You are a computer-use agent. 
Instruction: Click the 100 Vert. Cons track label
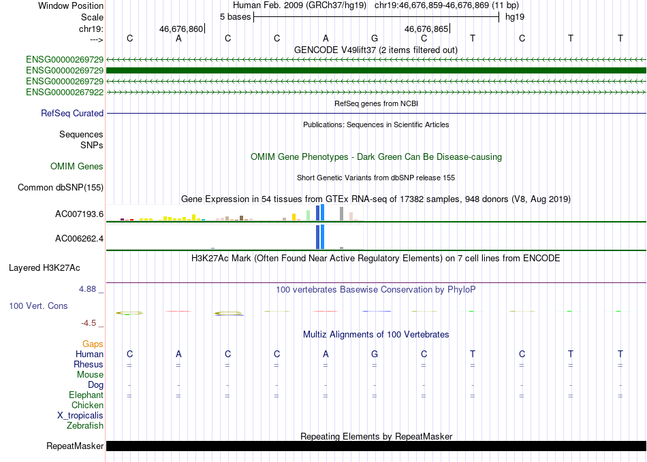click(x=38, y=306)
